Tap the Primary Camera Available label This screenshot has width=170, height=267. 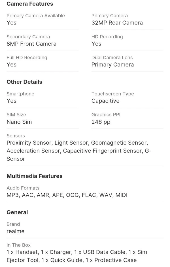36,16
